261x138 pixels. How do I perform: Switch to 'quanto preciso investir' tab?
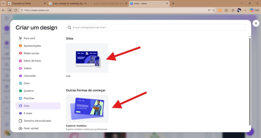pos(108,4)
